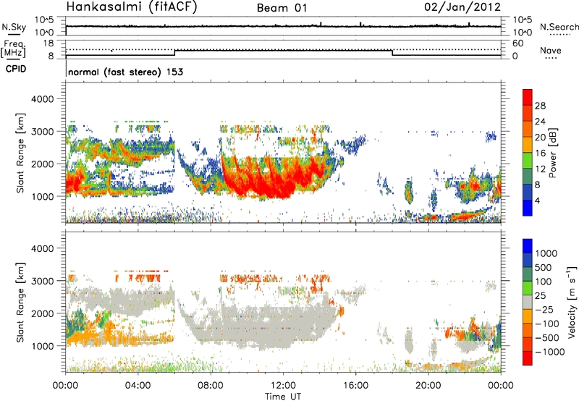Click the date 02/Jan/2012
The width and height of the screenshot is (579, 401).
tap(462, 7)
